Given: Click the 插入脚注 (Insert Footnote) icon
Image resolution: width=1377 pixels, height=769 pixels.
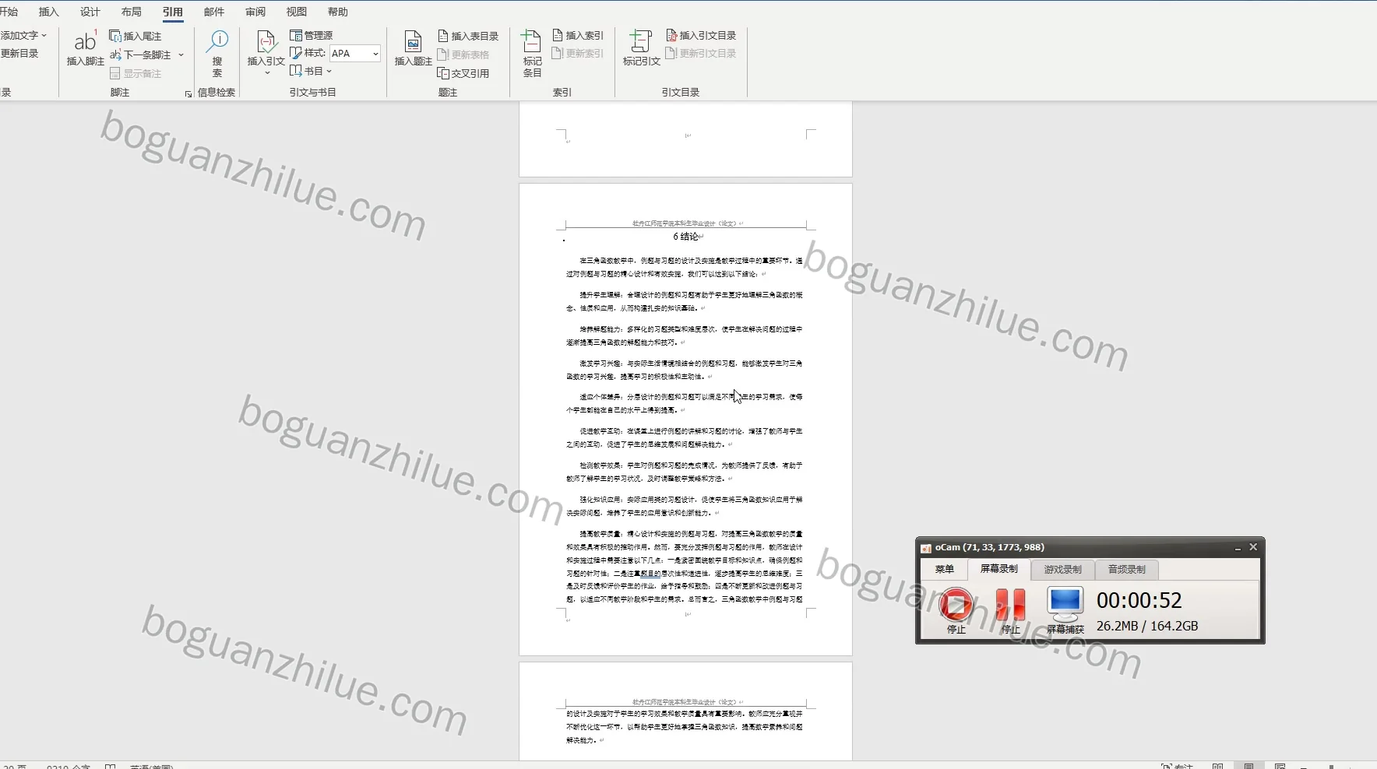Looking at the screenshot, I should [85, 47].
